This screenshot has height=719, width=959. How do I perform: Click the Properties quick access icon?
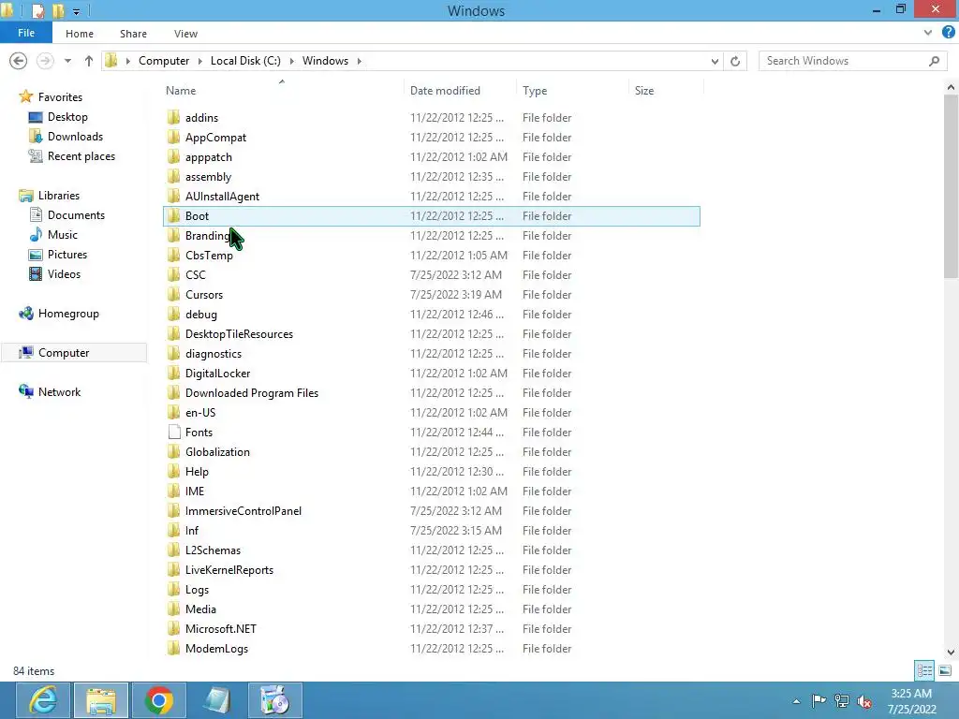click(x=37, y=10)
